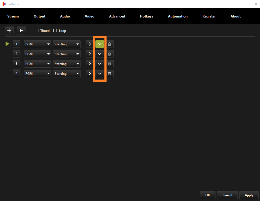This screenshot has height=201, width=260.
Task: Open the About tab
Action: (x=236, y=16)
